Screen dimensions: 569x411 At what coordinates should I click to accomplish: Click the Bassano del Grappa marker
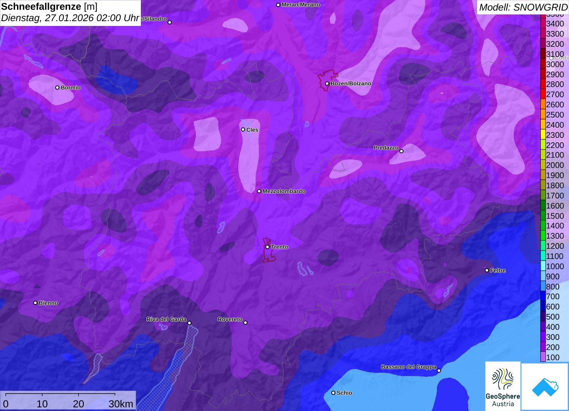(439, 370)
